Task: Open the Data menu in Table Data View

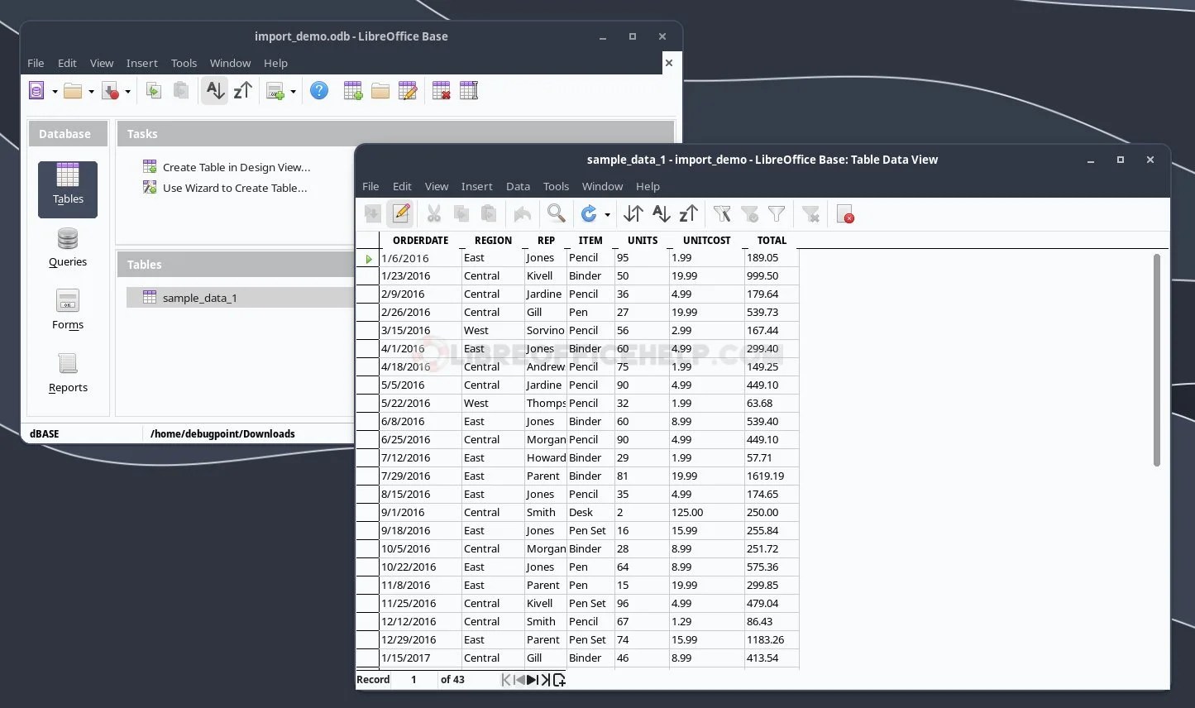Action: click(518, 186)
